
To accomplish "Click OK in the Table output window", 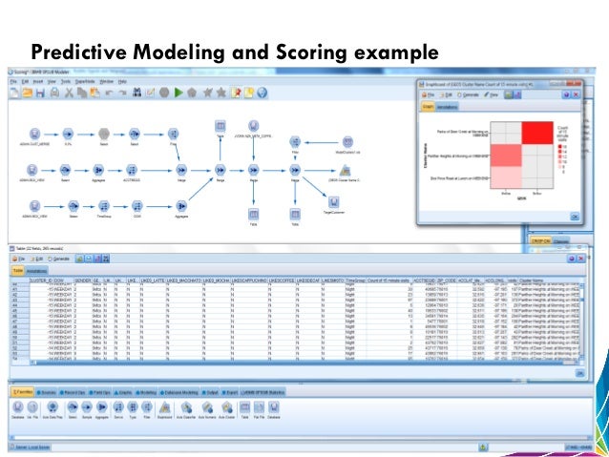I will [579, 373].
